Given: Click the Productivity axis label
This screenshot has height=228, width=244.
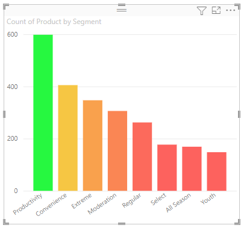Looking at the screenshot, I should click(28, 204).
